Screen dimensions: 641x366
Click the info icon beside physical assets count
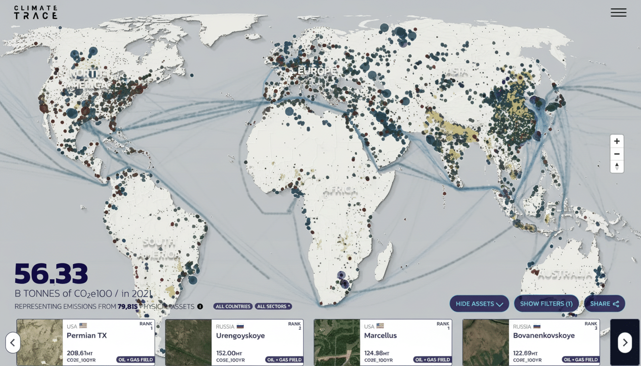200,306
